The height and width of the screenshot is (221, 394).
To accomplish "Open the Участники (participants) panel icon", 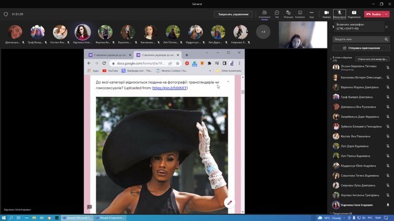I will pyautogui.click(x=264, y=14).
